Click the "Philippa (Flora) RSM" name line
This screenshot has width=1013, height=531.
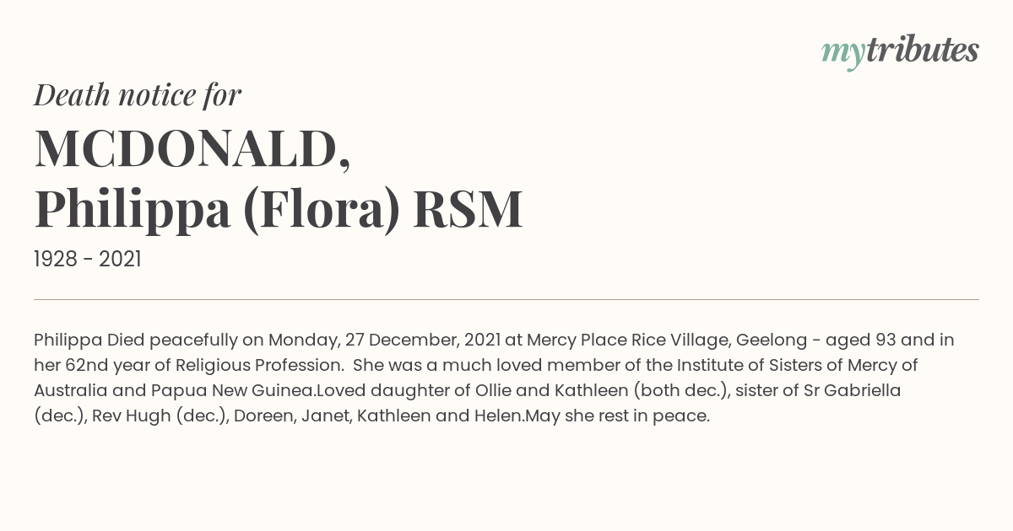pos(279,209)
